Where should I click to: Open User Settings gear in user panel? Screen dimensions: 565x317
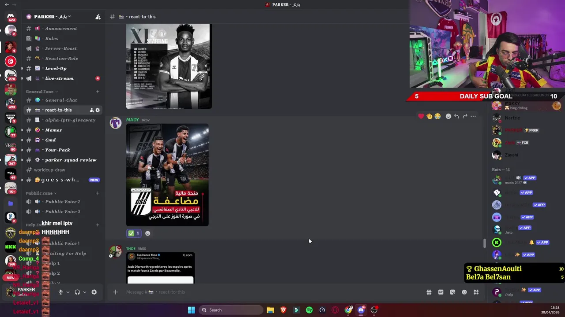(94, 292)
